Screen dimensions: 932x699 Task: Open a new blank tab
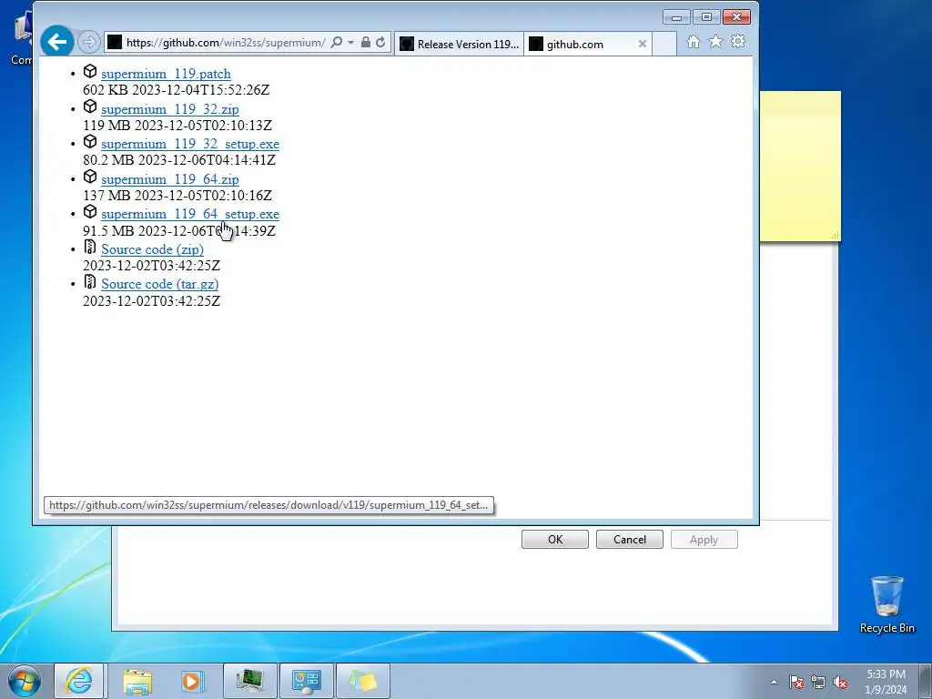pyautogui.click(x=664, y=44)
